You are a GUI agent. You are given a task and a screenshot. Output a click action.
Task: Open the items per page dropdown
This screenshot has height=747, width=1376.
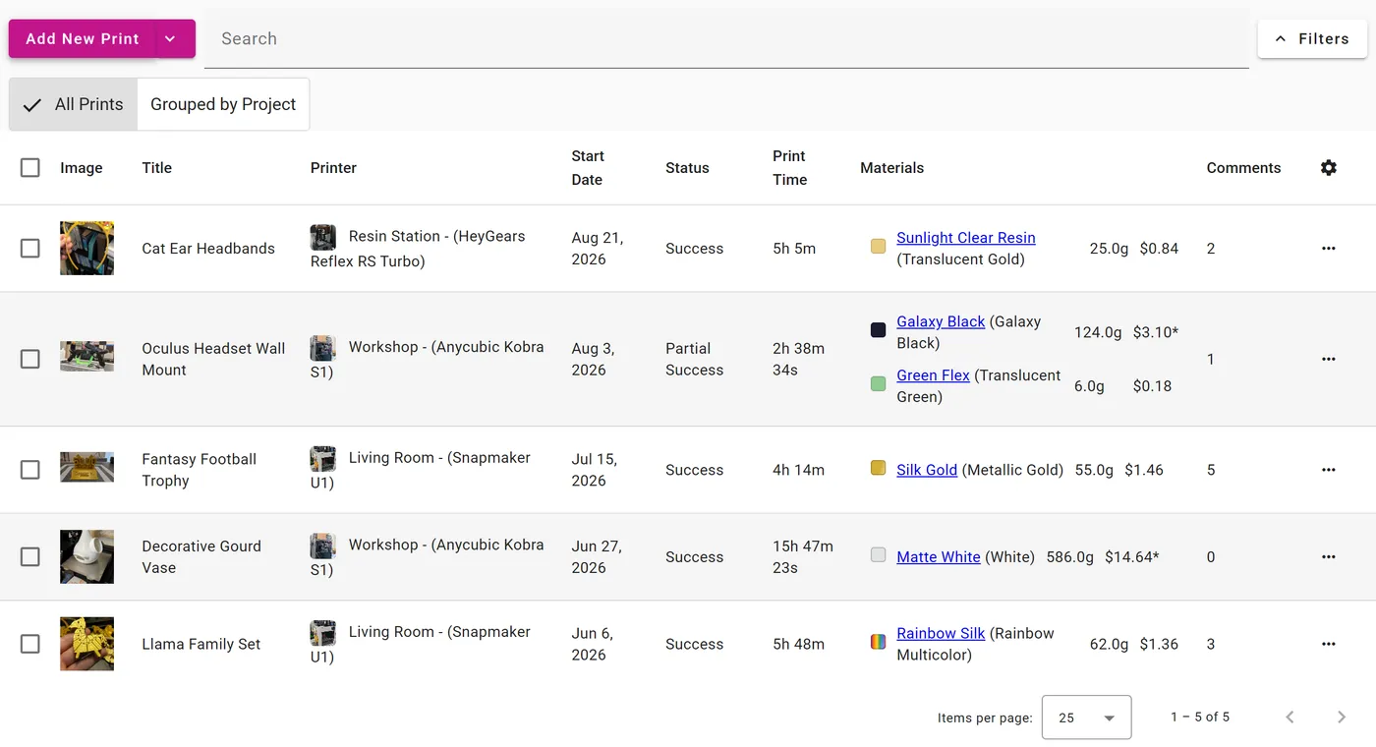[x=1086, y=718]
